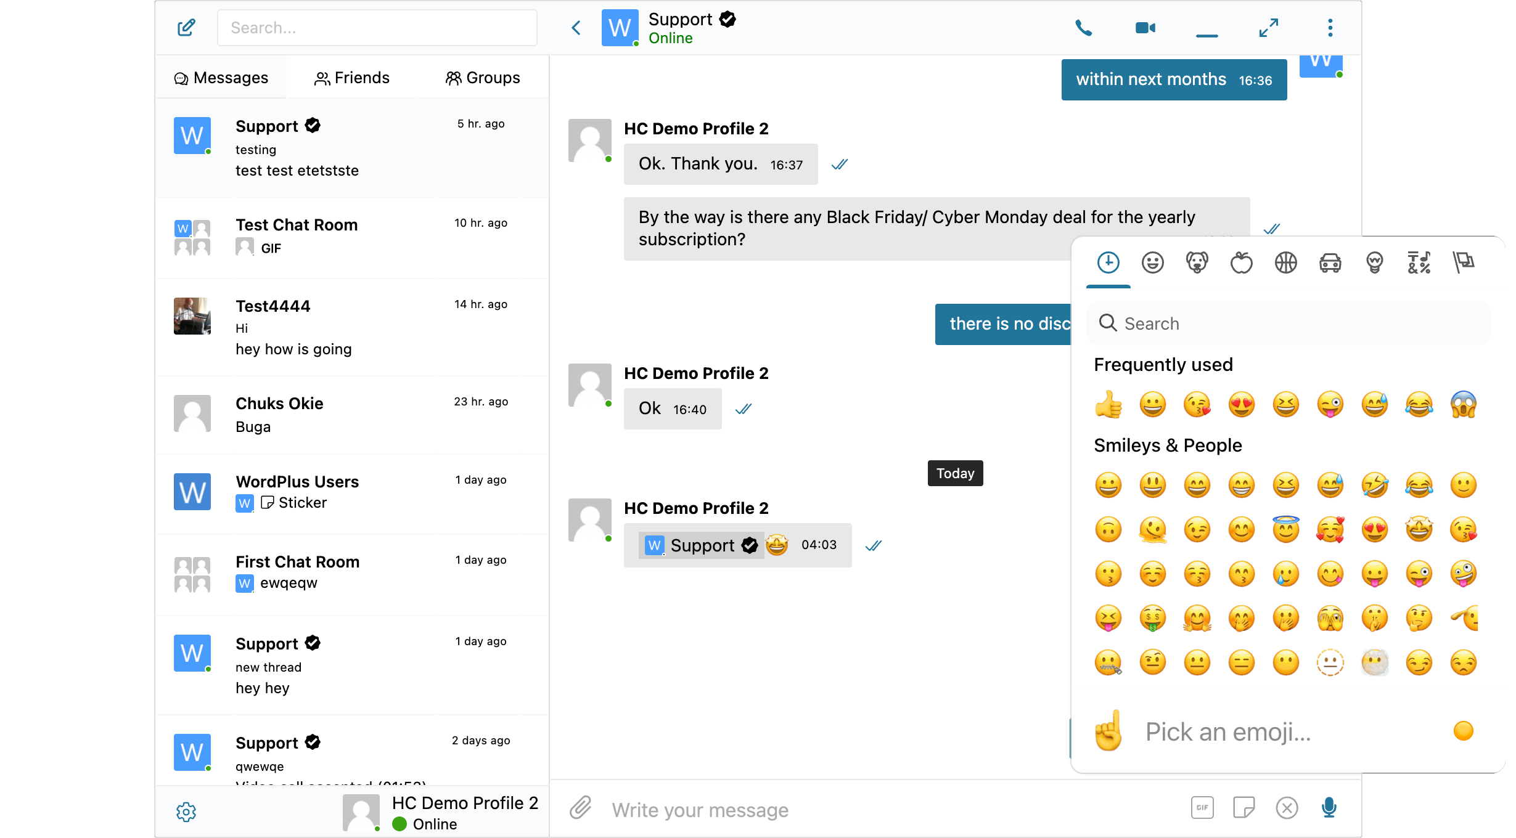Screen dimensions: 1516x838
Task: Expand the chat window to fullscreen
Action: click(x=1268, y=27)
